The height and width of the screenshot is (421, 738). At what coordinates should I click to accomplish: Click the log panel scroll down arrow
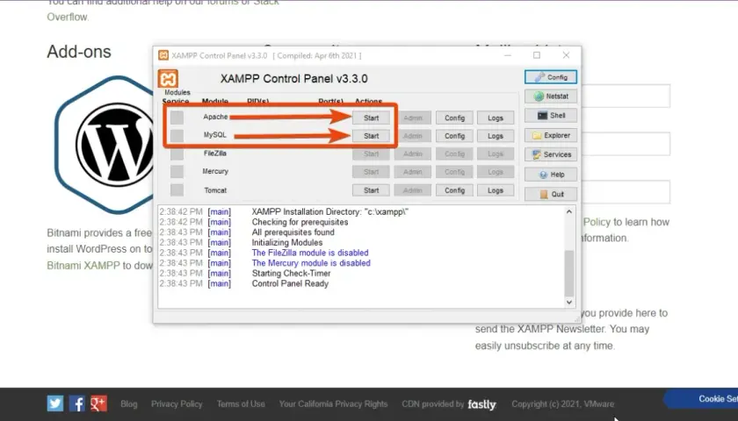click(x=569, y=302)
